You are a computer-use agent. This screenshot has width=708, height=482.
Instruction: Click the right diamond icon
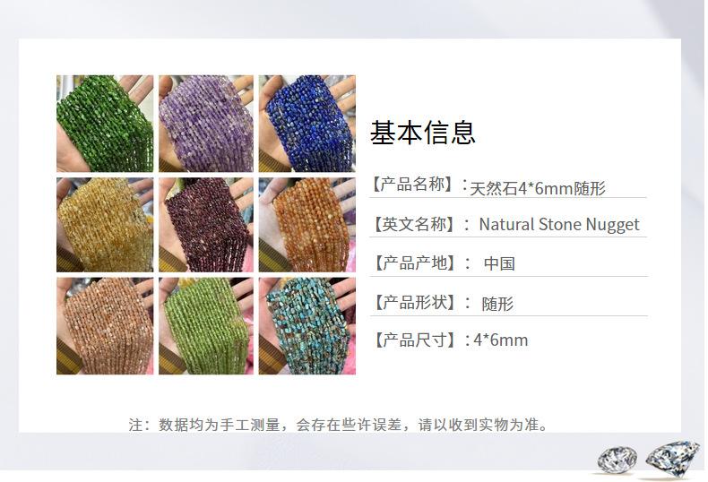click(x=672, y=458)
